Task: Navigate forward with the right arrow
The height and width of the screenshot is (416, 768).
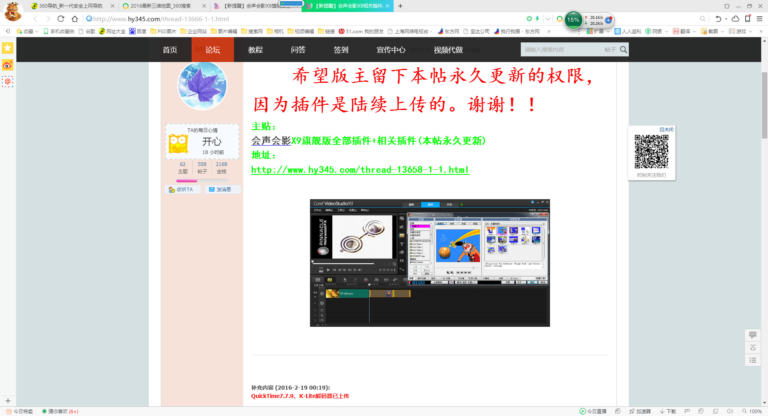Action: 48,19
